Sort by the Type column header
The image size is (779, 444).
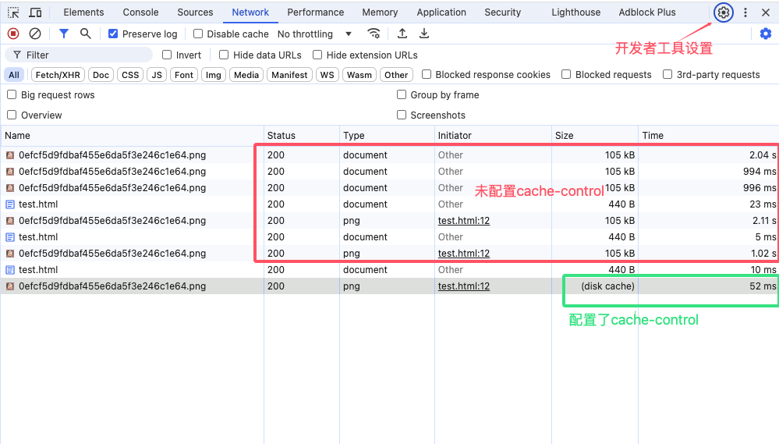pyautogui.click(x=387, y=135)
